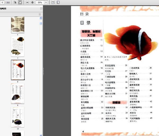Image resolution: width=159 pixels, height=136 pixels.
Task: Click the 粉银线小丑 entry, page 19
Action: click(x=92, y=85)
